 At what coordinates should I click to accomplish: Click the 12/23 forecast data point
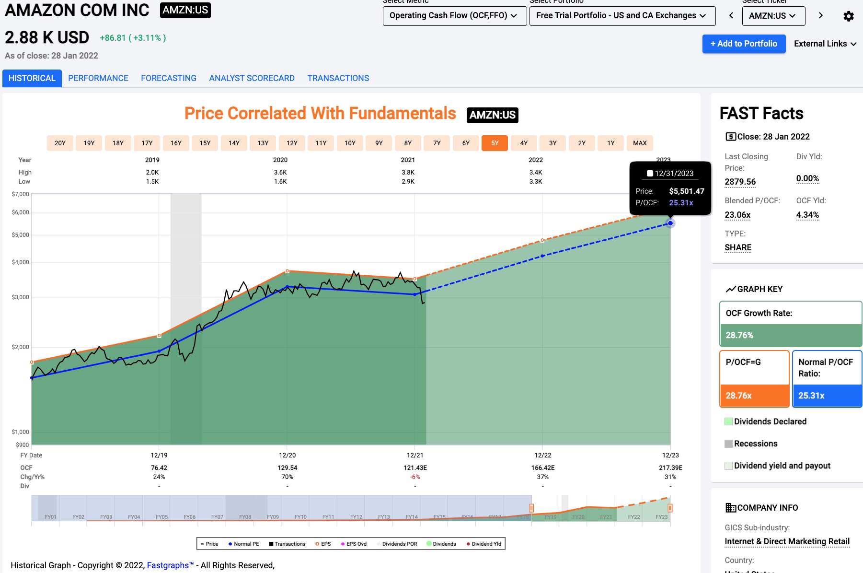pyautogui.click(x=670, y=223)
